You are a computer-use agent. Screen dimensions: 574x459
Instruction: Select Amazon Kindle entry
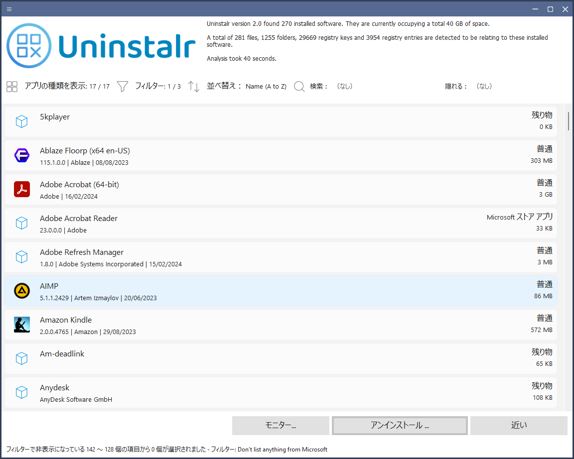(281, 325)
